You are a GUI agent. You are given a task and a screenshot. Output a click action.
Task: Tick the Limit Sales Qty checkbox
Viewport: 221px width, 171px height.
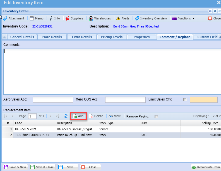pos(185,100)
